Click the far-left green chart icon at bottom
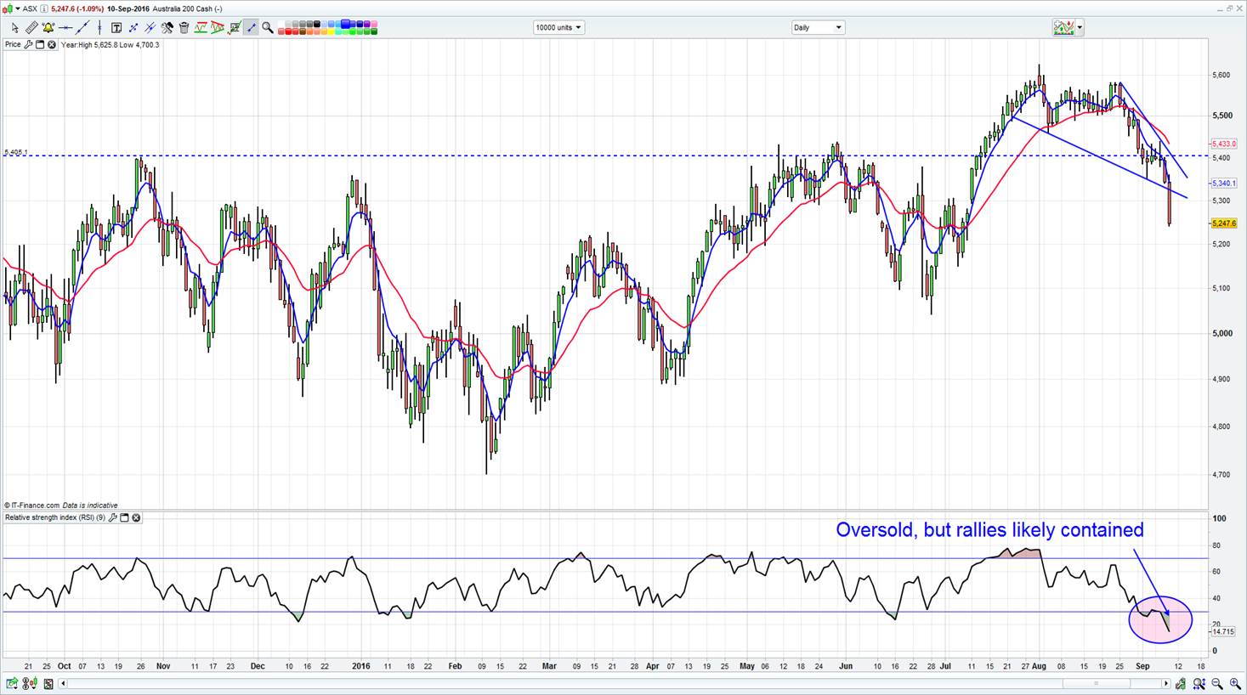Image resolution: width=1247 pixels, height=695 pixels. click(12, 683)
